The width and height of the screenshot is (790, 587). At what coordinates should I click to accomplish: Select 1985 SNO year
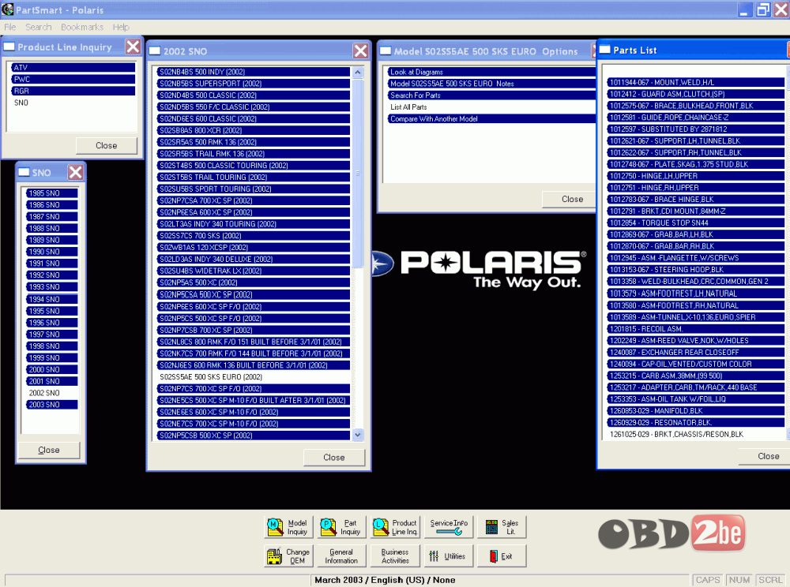coord(52,193)
